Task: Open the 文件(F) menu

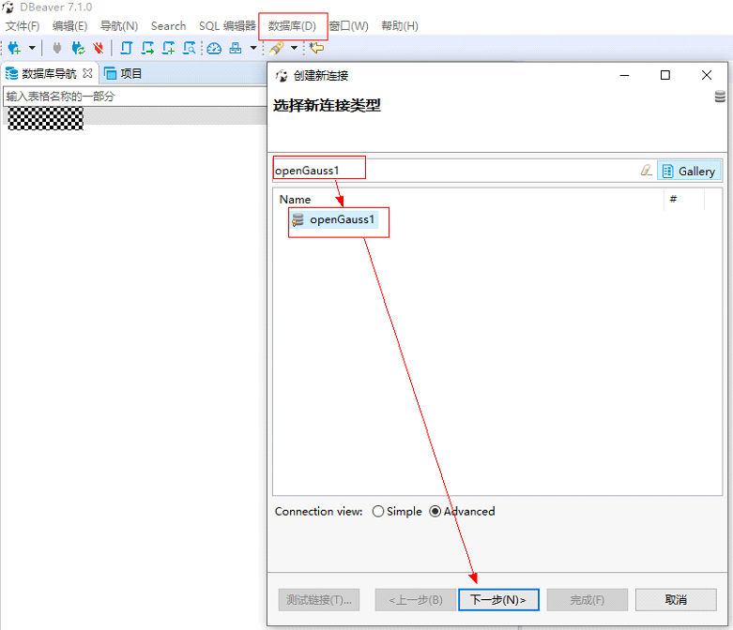Action: [23, 26]
